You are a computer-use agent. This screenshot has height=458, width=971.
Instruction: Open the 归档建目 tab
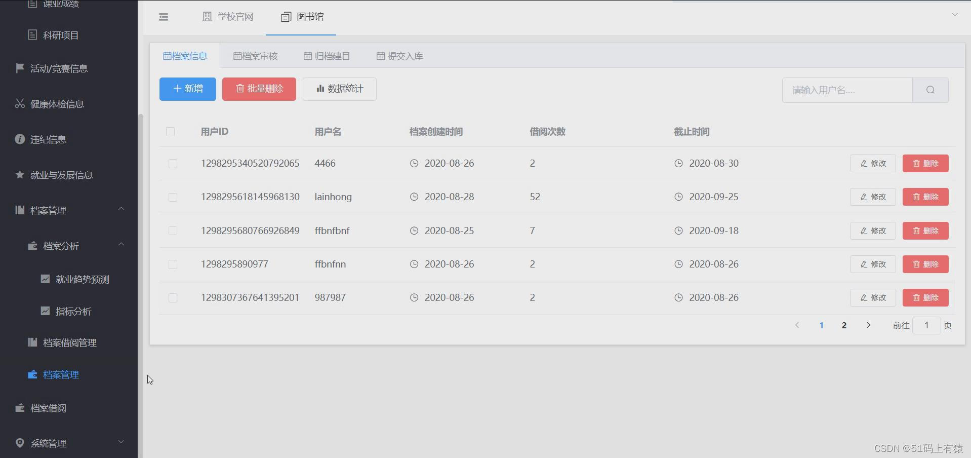tap(327, 56)
